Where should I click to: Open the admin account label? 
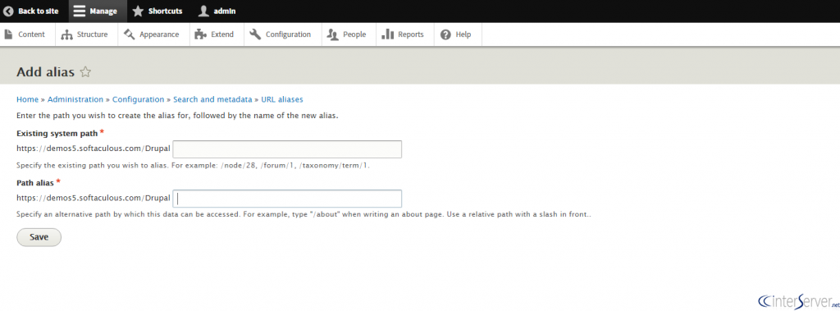pyautogui.click(x=225, y=11)
